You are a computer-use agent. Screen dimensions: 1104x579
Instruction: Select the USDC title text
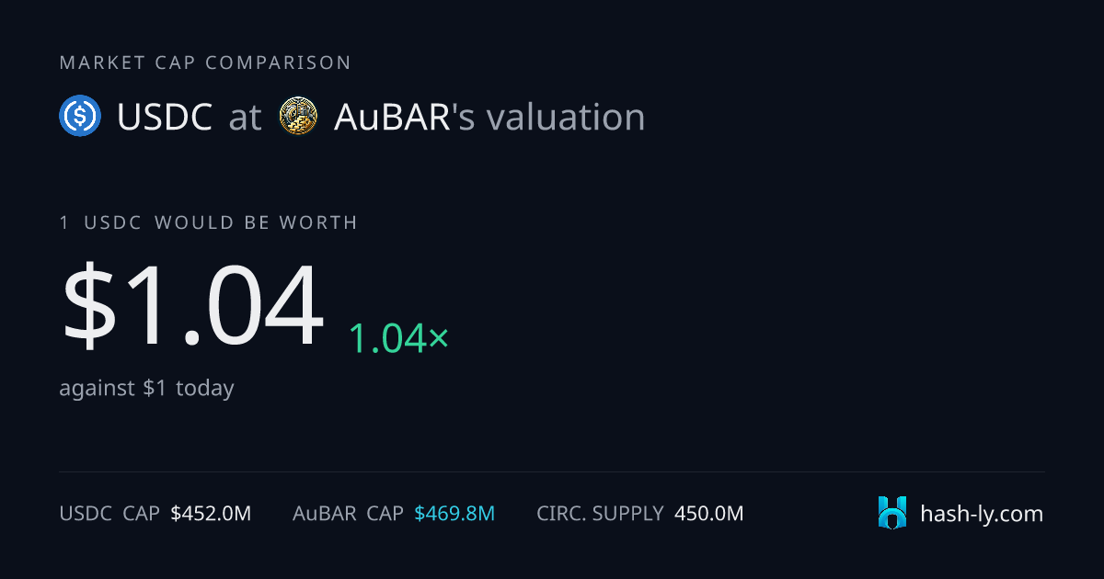pos(165,118)
